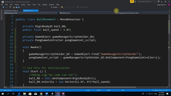Open Unity editor from taskbar
This screenshot has width=171, height=96.
52,94
